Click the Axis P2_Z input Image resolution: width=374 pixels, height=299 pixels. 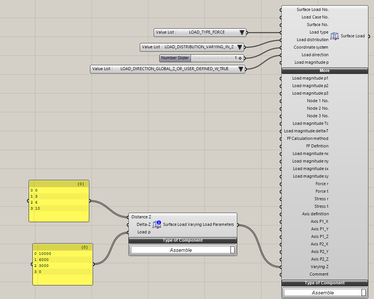(x=320, y=259)
